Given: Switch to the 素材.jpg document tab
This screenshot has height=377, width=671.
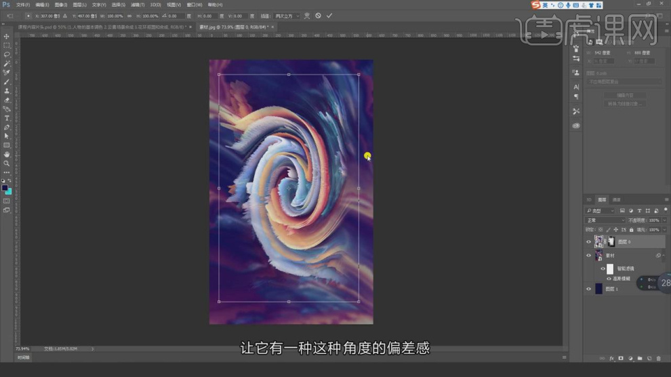Looking at the screenshot, I should coord(234,27).
